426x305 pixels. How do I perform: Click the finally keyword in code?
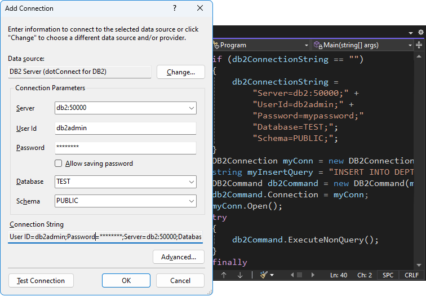(x=230, y=262)
